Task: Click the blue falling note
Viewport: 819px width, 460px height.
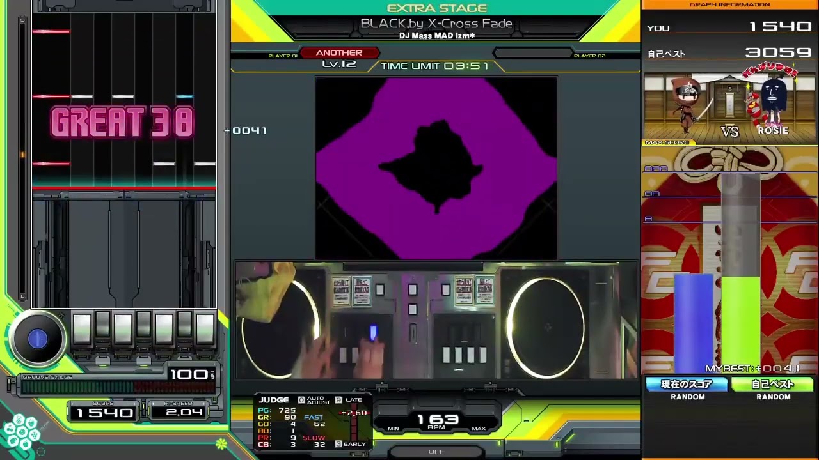Action: point(184,96)
